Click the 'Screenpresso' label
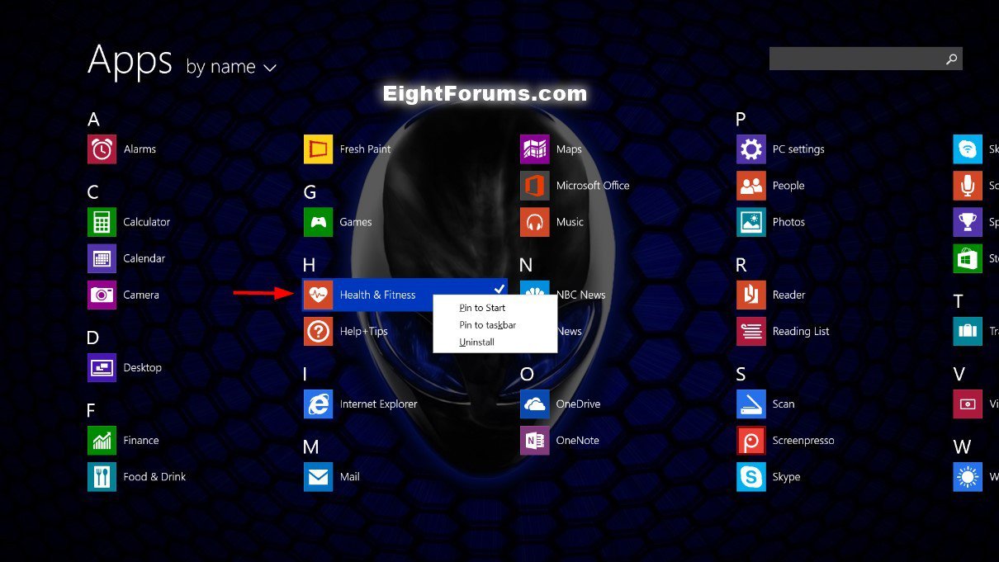999x562 pixels. pyautogui.click(x=803, y=441)
